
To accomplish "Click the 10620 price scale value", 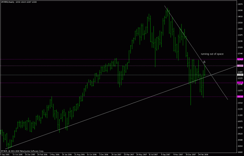I will (240, 134).
